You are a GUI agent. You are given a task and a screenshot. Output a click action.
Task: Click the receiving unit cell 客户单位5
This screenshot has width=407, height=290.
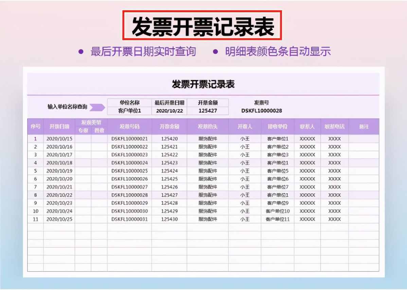point(278,171)
